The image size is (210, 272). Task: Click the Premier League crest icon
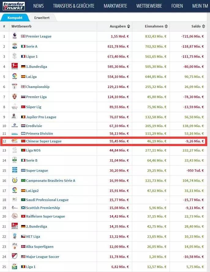click(14, 36)
